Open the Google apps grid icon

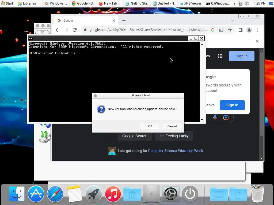(220, 56)
